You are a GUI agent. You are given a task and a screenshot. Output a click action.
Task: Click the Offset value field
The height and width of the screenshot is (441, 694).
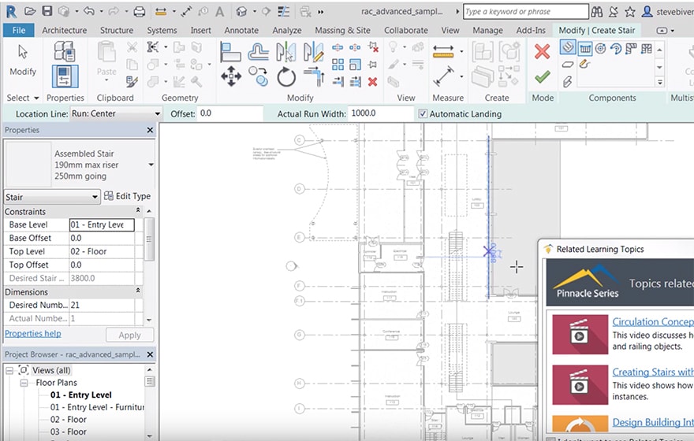229,113
